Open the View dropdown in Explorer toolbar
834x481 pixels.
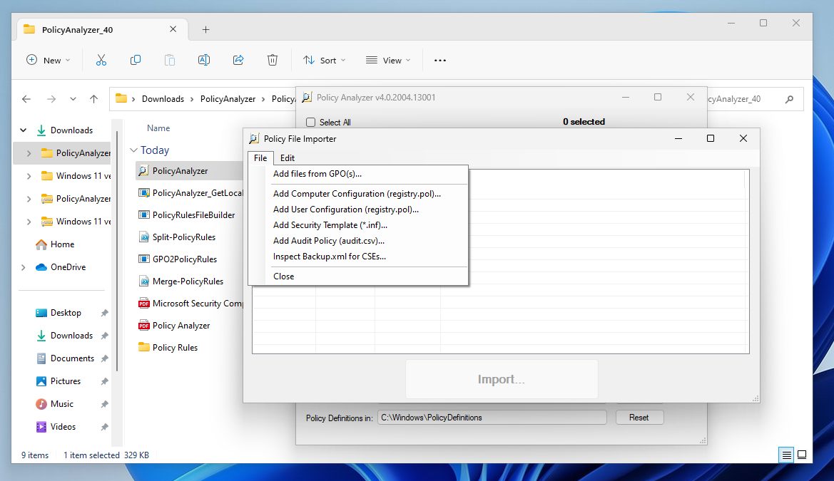388,60
